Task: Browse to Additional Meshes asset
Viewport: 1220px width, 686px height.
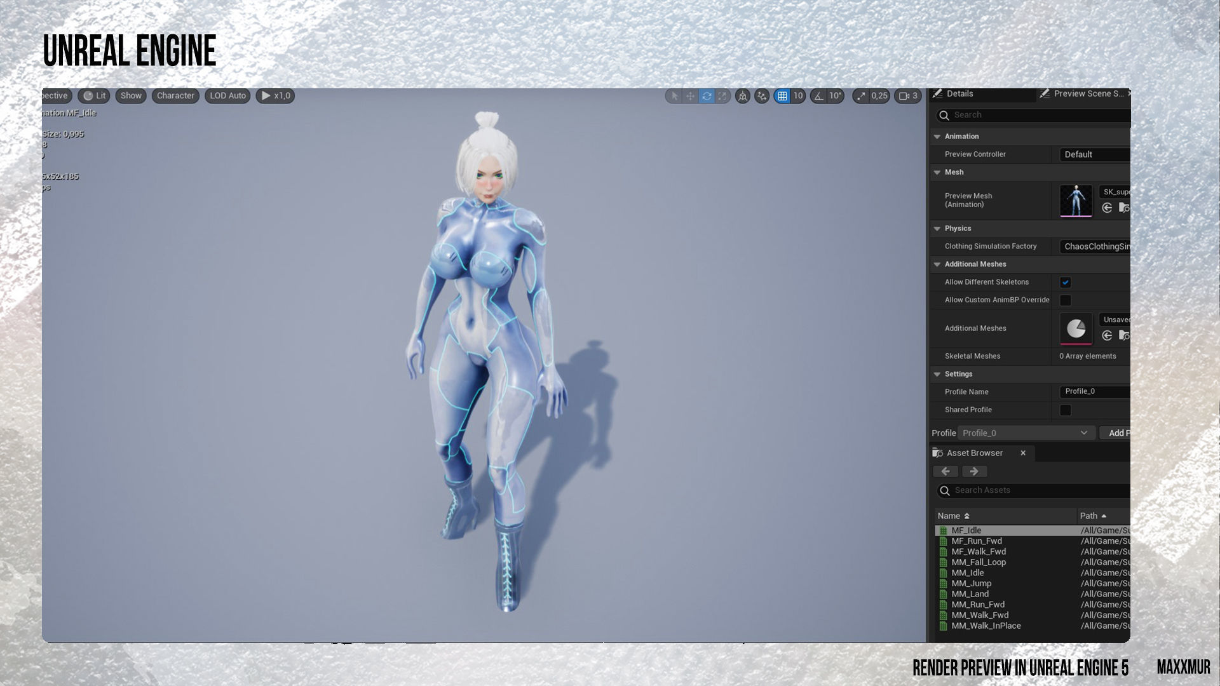Action: tap(1124, 335)
